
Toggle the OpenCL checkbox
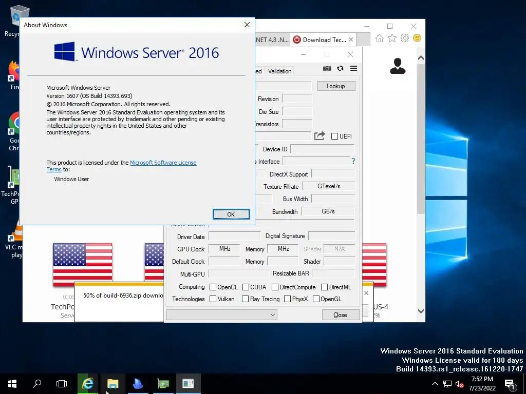(x=213, y=287)
